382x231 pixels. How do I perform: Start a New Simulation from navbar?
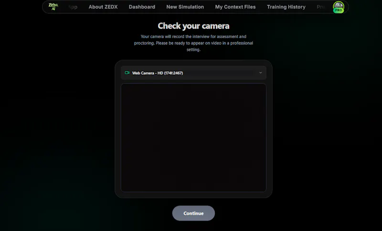coord(185,7)
